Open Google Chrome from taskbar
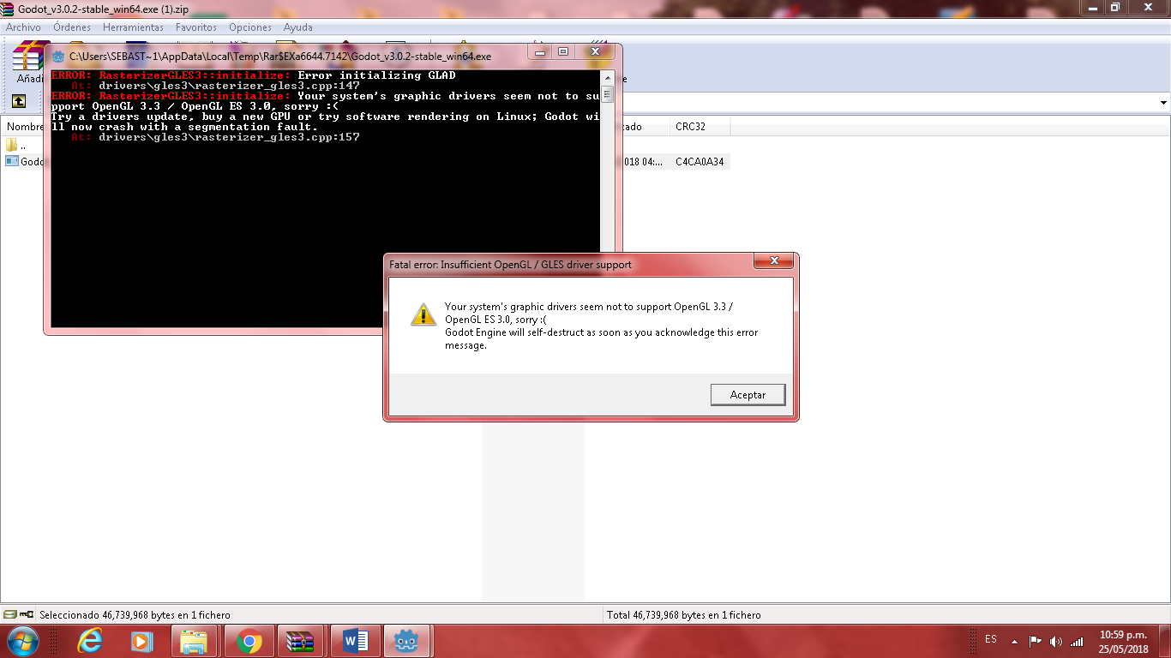Screen dimensions: 1171x658 249,641
